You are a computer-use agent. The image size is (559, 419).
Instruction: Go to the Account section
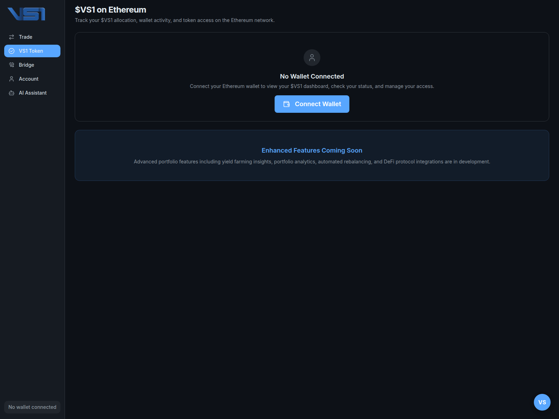click(29, 79)
